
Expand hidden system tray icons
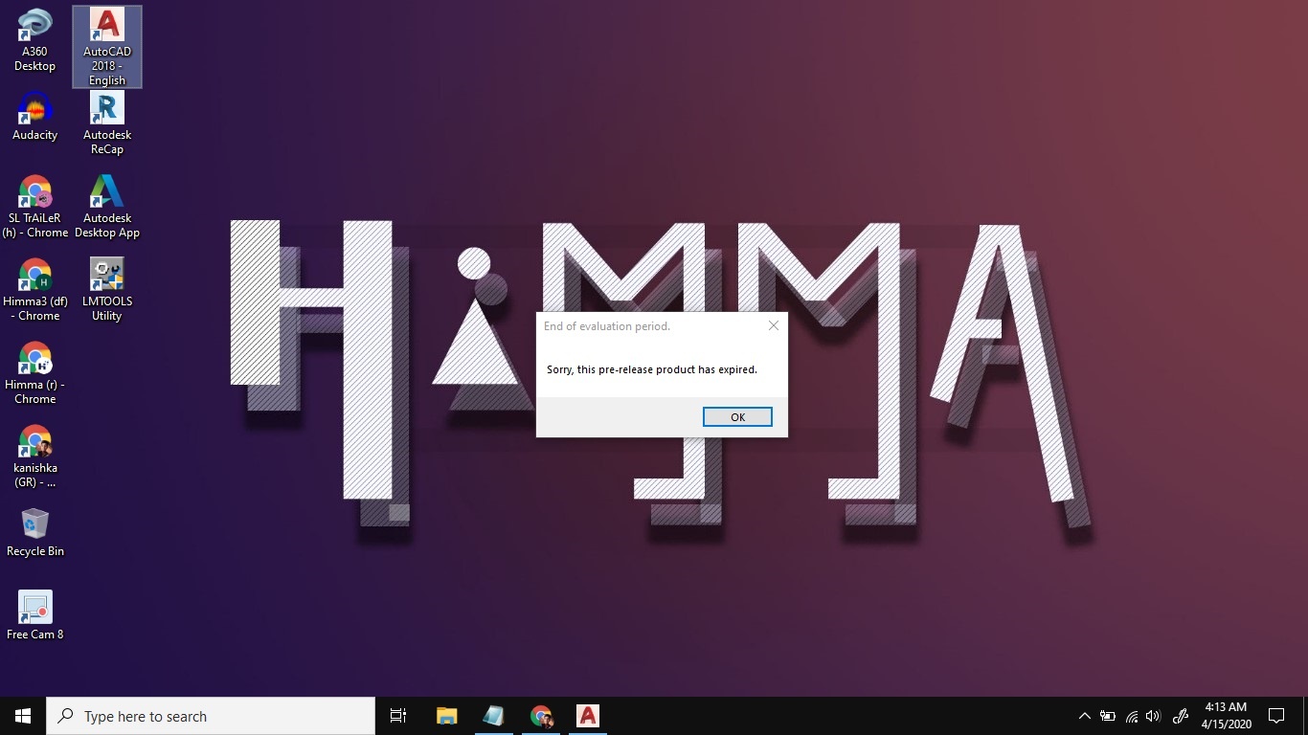click(1084, 716)
